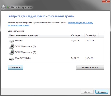111x96 pixels.
Task: Select the DVD RW (G:) drive icon
Action: [12, 52]
